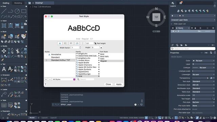217x122 pixels.
Task: Choose the Multiline Text tool
Action: click(4, 69)
